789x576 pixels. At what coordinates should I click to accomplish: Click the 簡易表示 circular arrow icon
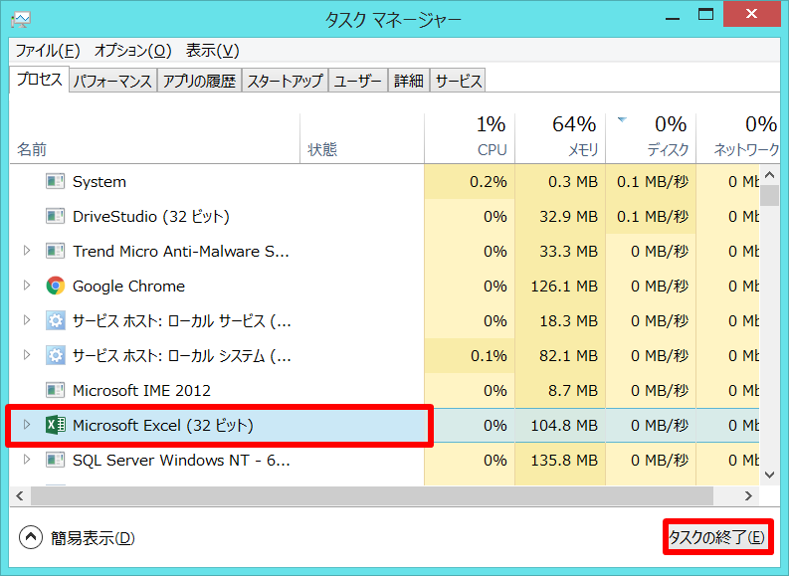point(31,537)
